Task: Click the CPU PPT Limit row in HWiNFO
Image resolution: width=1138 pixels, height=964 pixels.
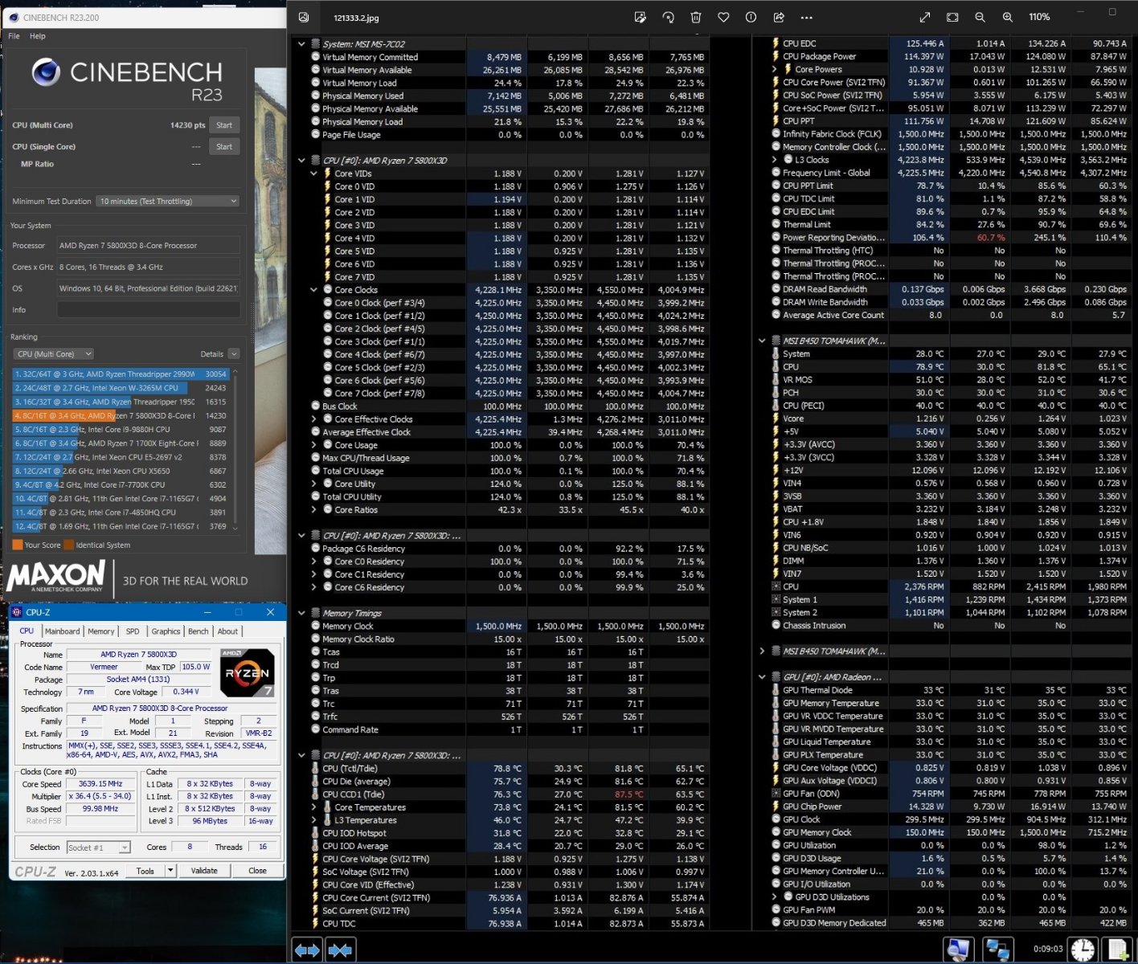Action: [948, 186]
